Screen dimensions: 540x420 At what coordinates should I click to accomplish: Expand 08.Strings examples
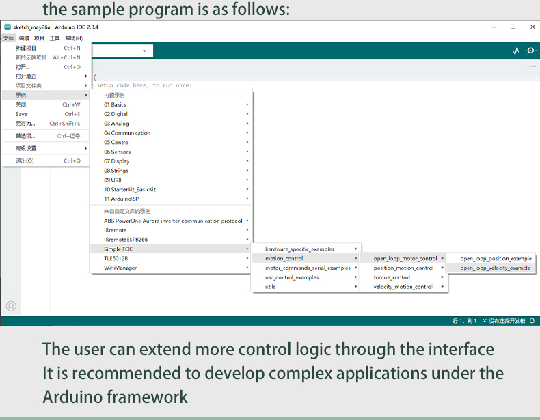(171, 171)
